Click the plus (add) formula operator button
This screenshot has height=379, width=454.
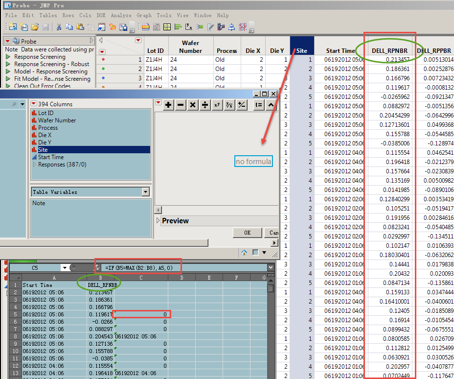[x=168, y=105]
